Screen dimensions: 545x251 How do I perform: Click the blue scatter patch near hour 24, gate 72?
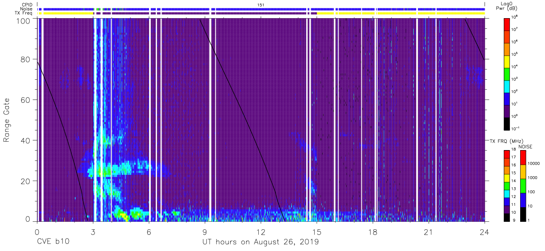point(475,74)
